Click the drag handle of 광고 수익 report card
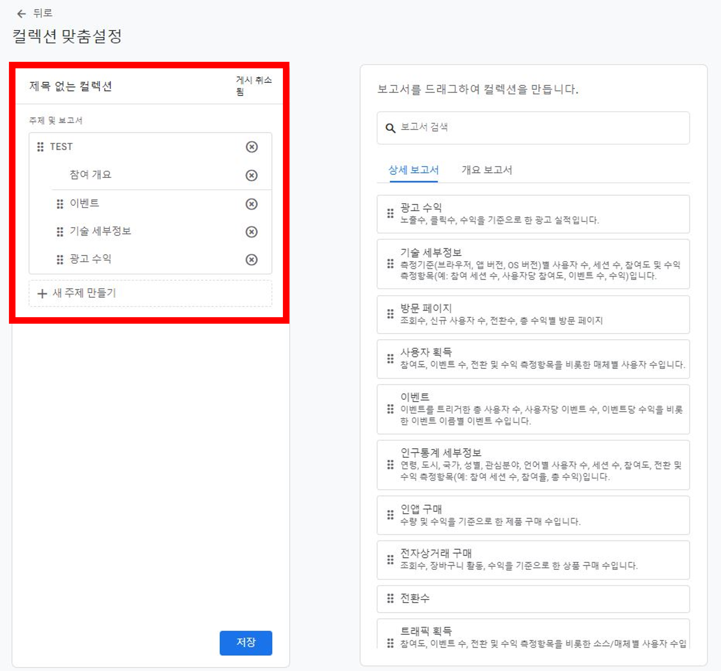Viewport: 721px width, 671px height. tap(390, 214)
